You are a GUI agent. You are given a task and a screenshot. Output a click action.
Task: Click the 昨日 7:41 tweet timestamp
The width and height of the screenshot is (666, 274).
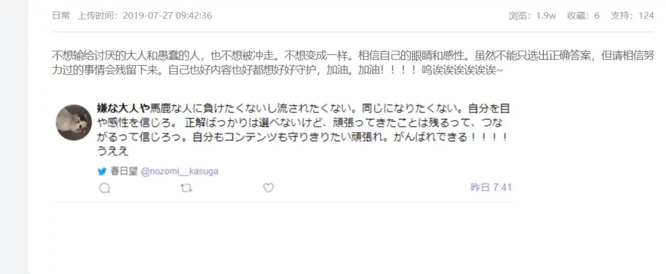click(x=491, y=188)
